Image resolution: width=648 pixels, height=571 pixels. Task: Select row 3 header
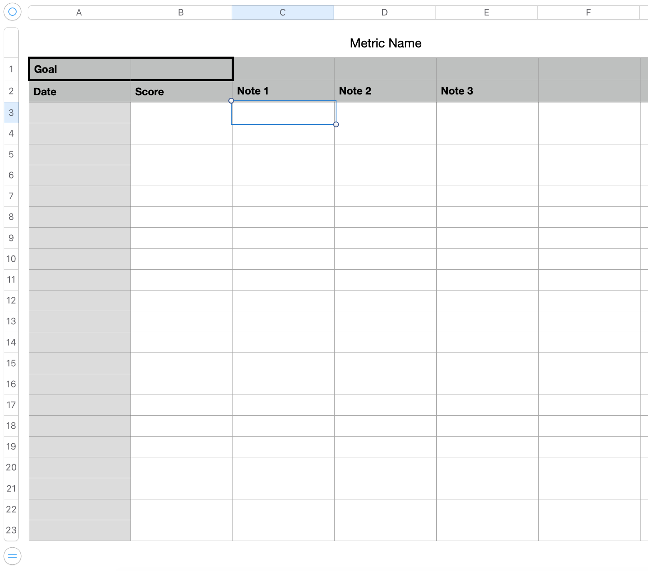pos(11,113)
